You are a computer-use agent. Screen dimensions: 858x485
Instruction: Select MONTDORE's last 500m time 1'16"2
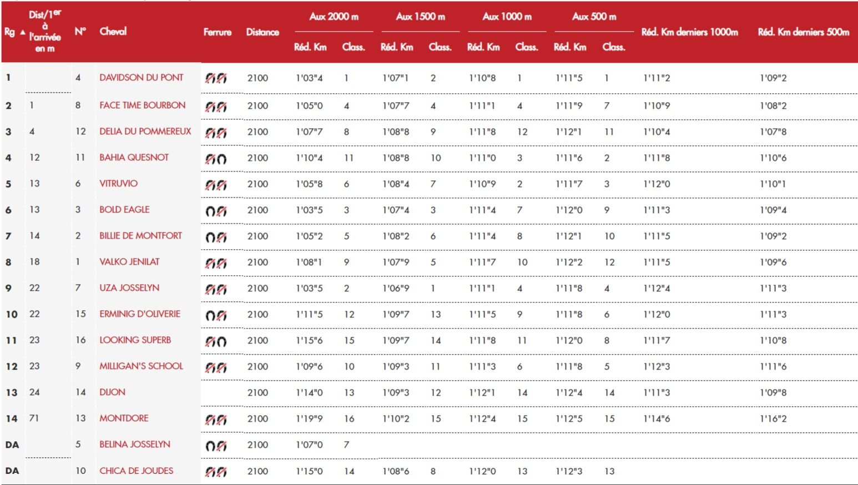pyautogui.click(x=773, y=419)
